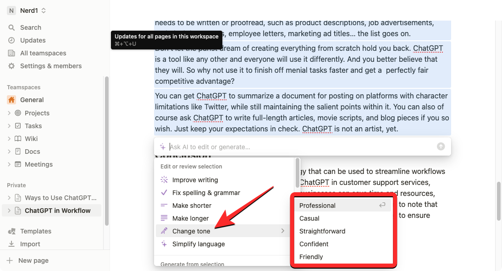
Task: Click the ChatGPT in Workflow page icon
Action: pyautogui.click(x=18, y=210)
